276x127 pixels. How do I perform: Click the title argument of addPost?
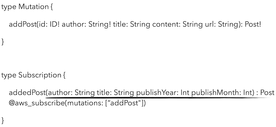(126, 25)
